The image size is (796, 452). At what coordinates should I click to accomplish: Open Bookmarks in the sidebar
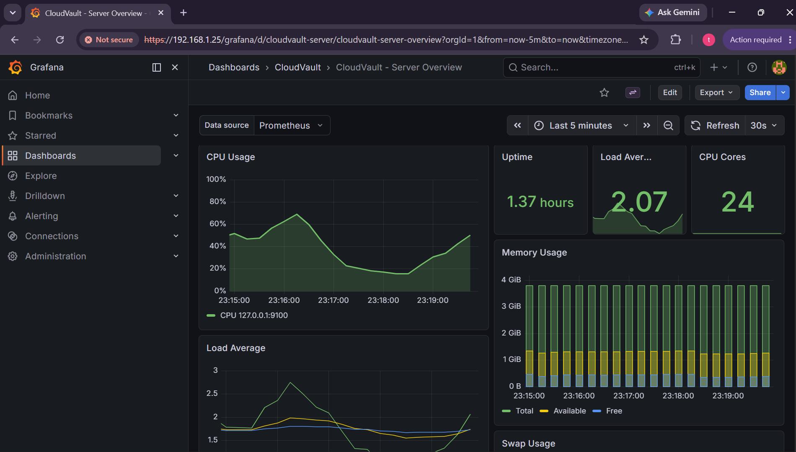[49, 116]
